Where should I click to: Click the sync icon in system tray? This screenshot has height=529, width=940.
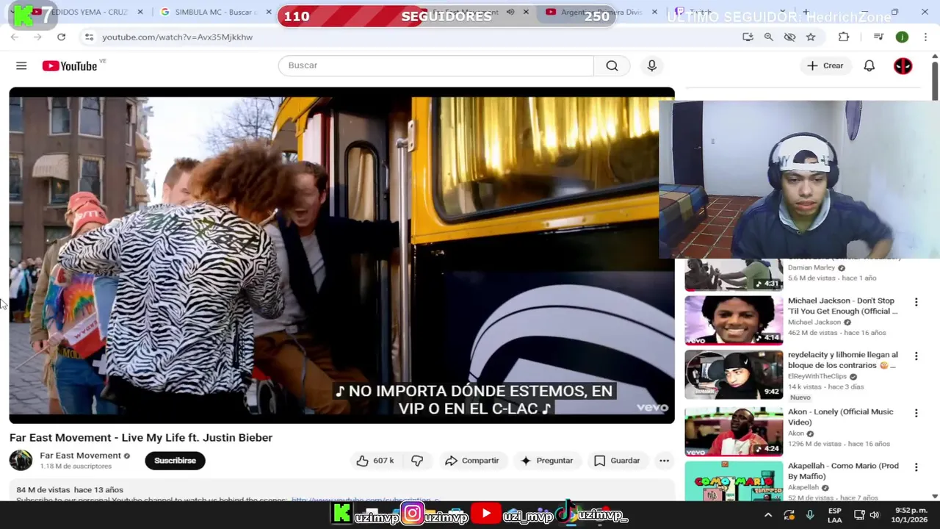pyautogui.click(x=789, y=515)
